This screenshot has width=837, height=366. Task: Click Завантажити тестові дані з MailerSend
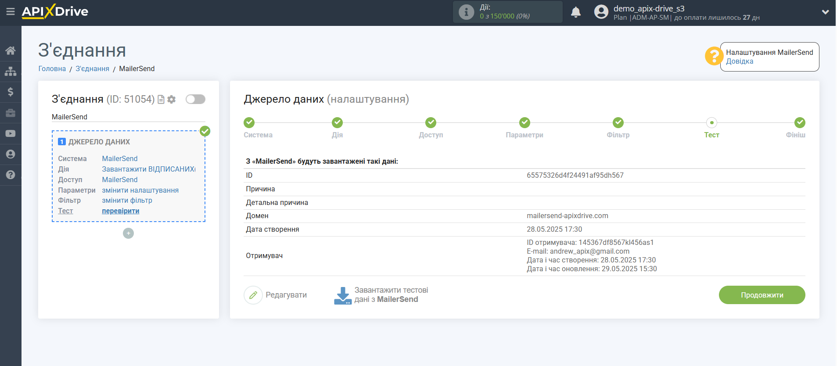391,295
